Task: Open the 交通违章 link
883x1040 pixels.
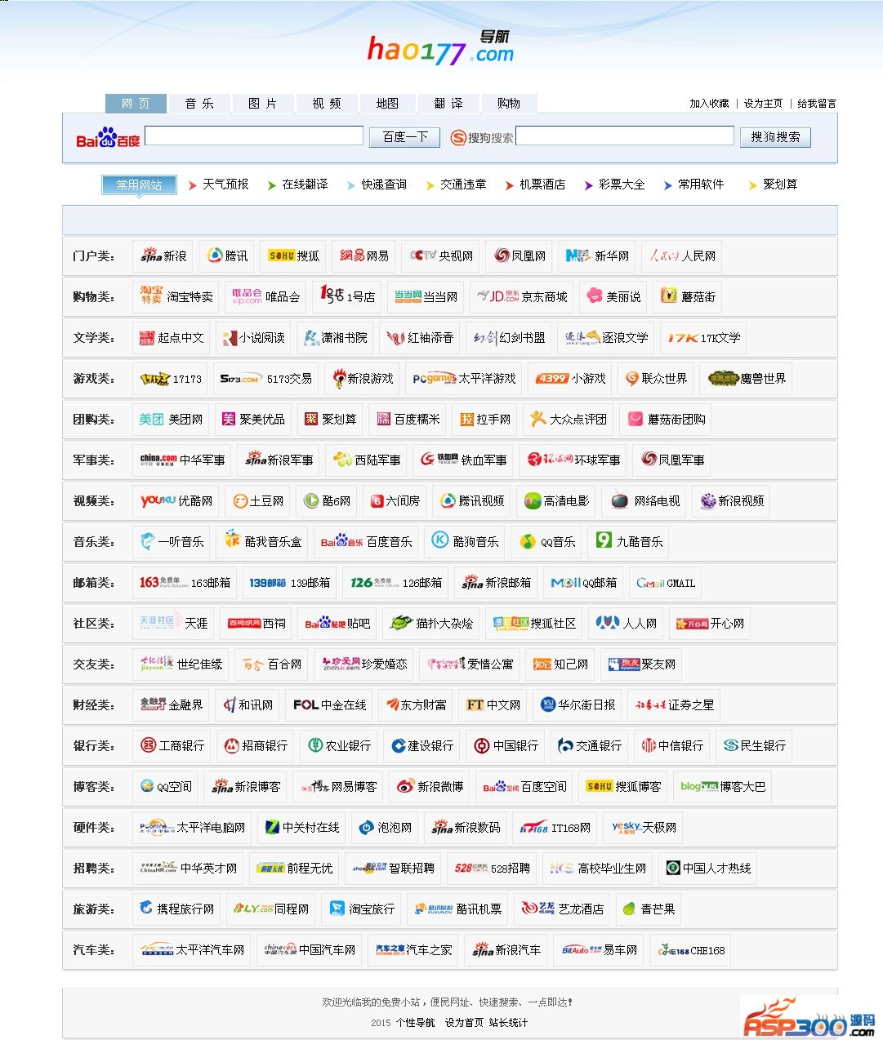Action: click(463, 184)
